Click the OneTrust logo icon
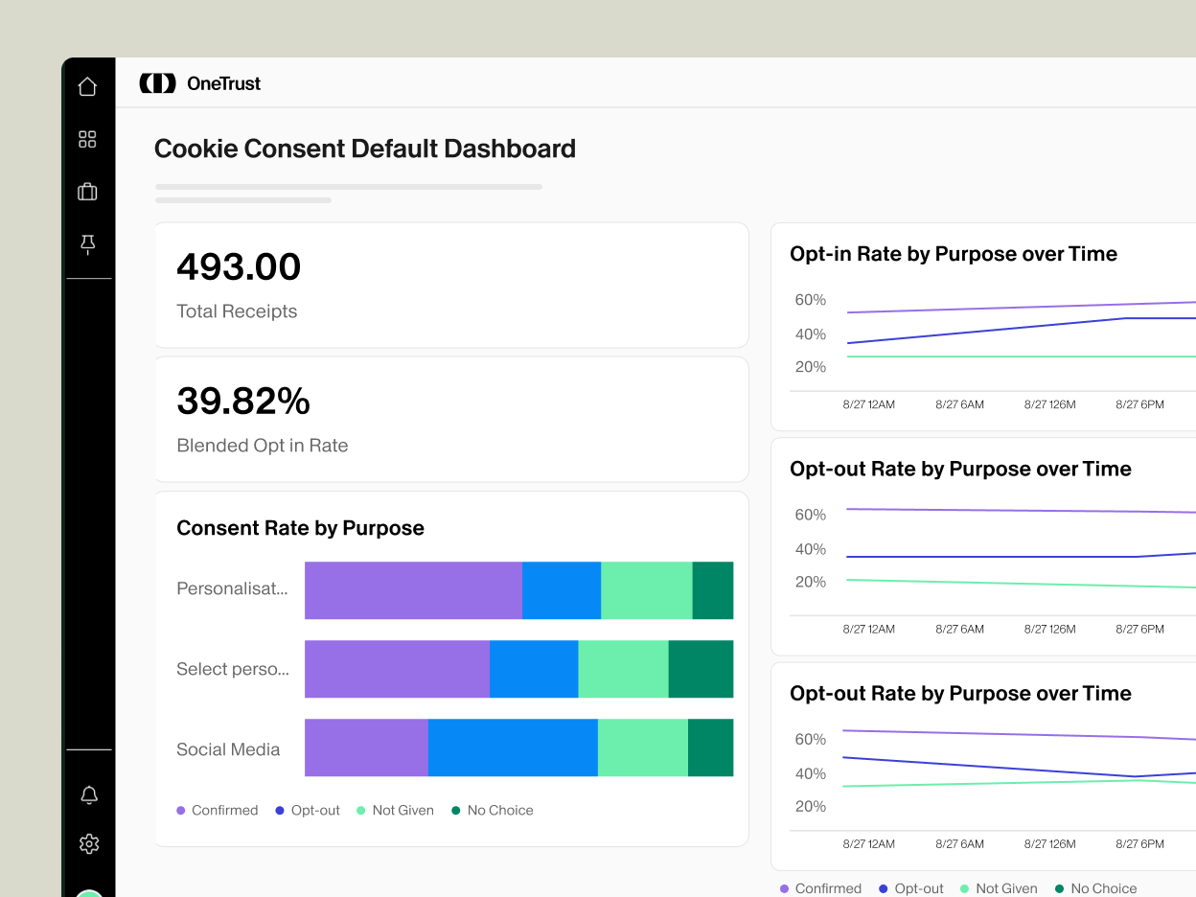Image resolution: width=1196 pixels, height=897 pixels. pyautogui.click(x=158, y=82)
